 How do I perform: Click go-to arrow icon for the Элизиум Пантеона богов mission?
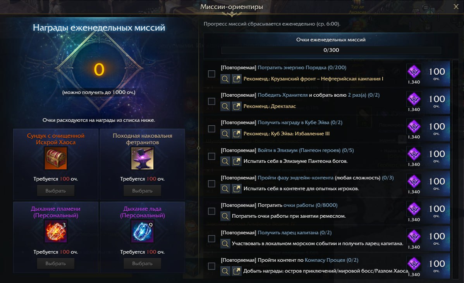(x=236, y=161)
